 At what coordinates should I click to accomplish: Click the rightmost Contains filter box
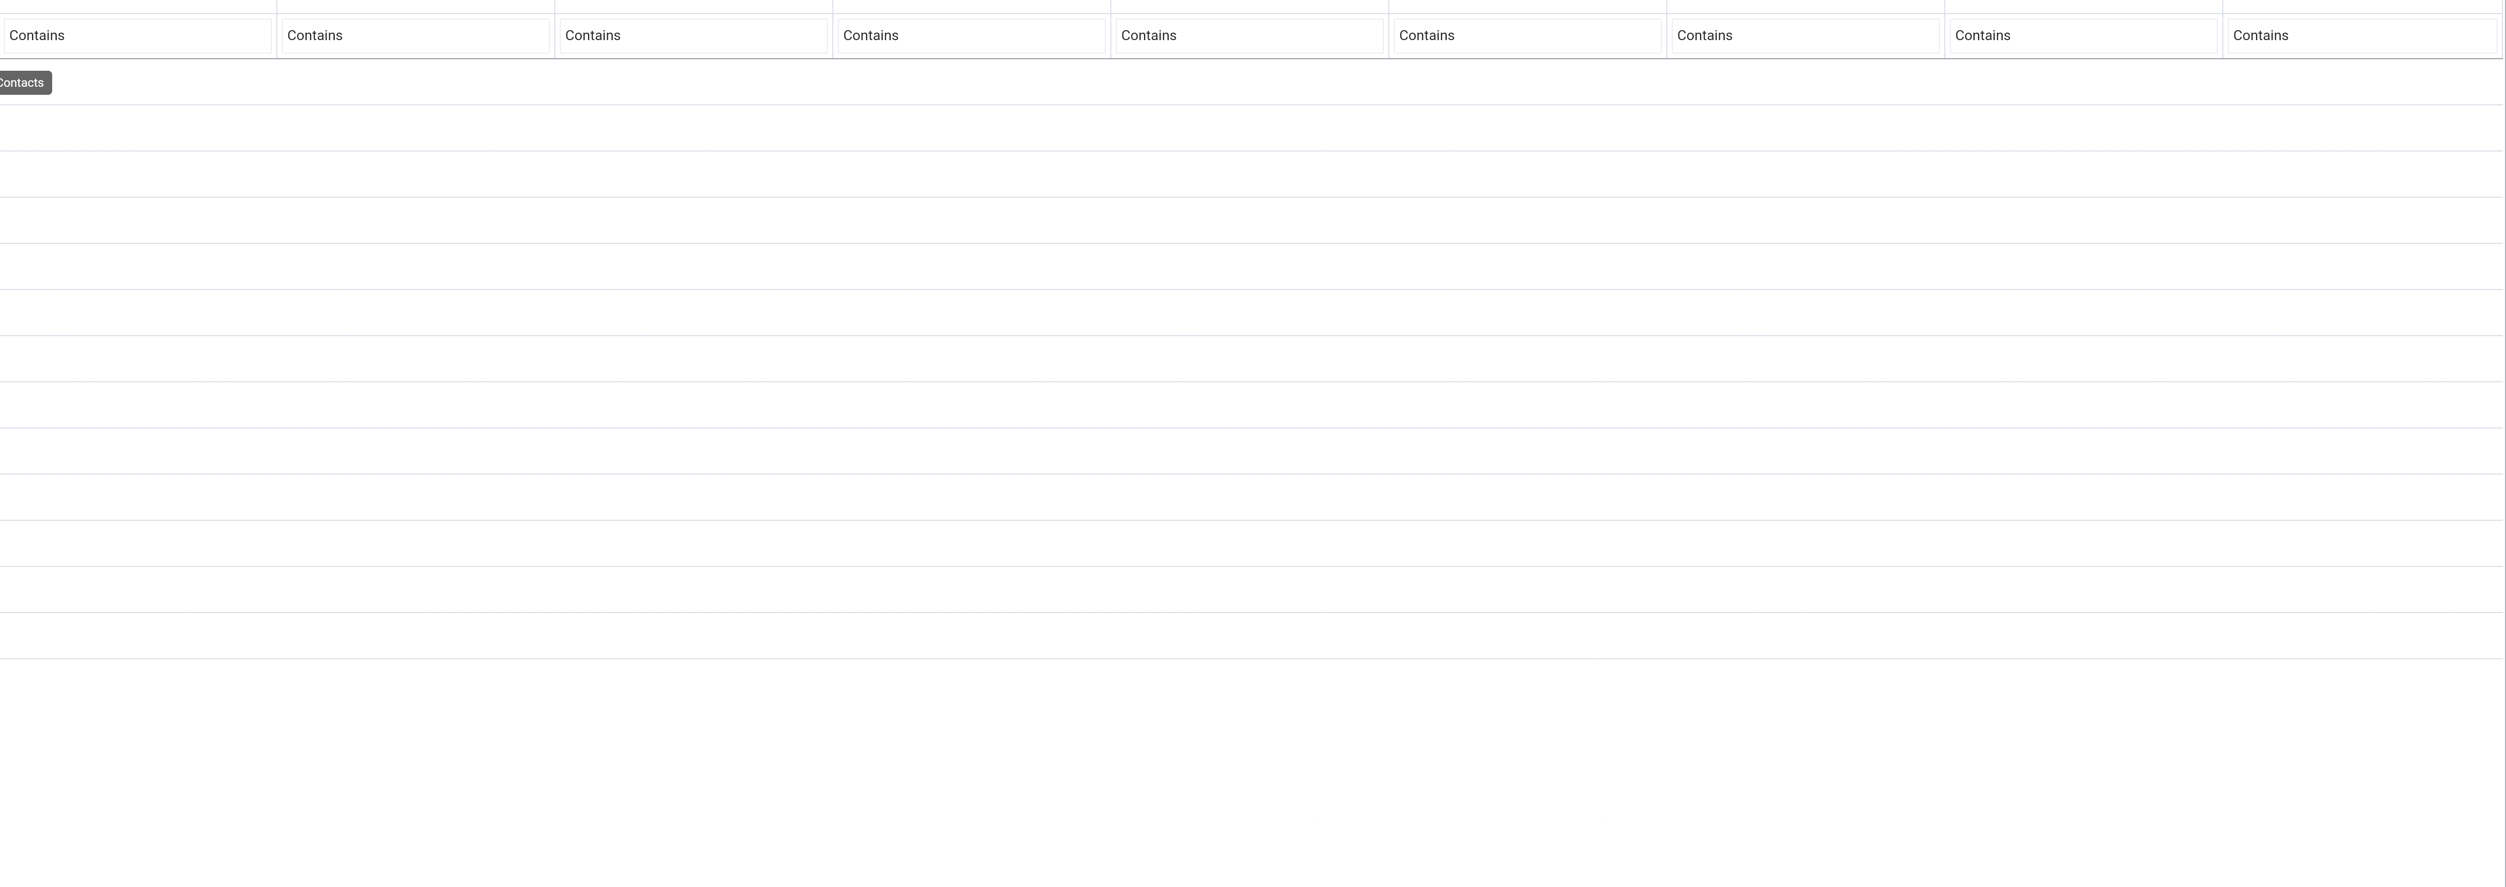point(2361,35)
